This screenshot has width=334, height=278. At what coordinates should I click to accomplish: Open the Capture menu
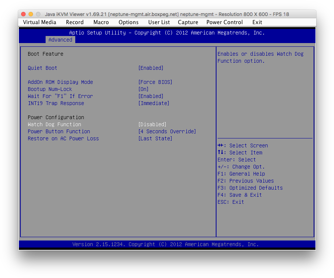(188, 22)
